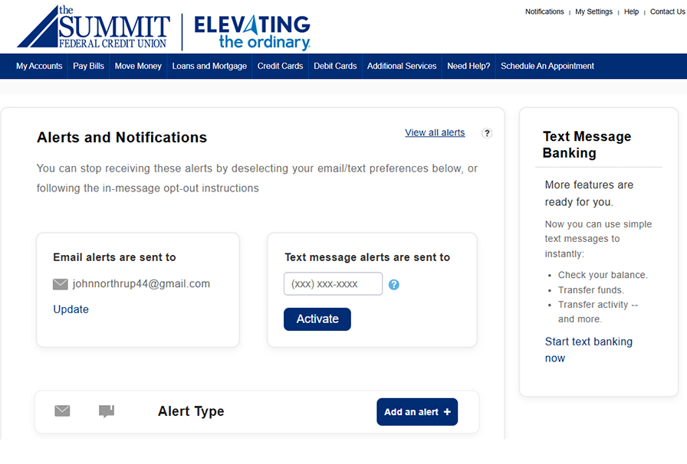
Task: Click the question mark help icon beside View all alerts
Action: tap(487, 132)
